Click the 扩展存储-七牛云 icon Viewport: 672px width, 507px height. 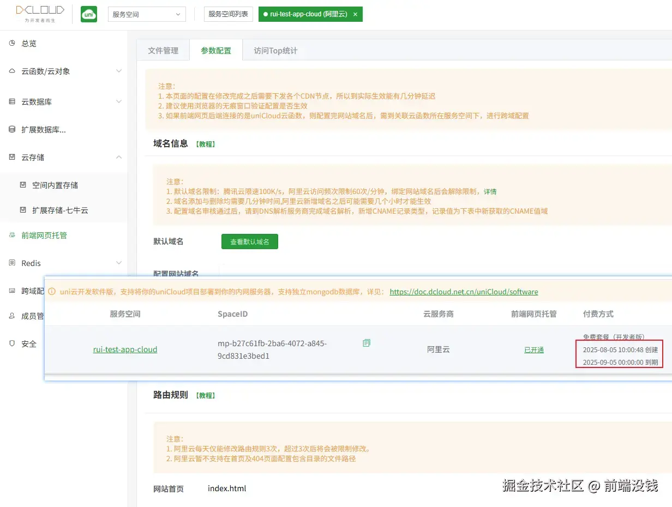click(x=23, y=209)
